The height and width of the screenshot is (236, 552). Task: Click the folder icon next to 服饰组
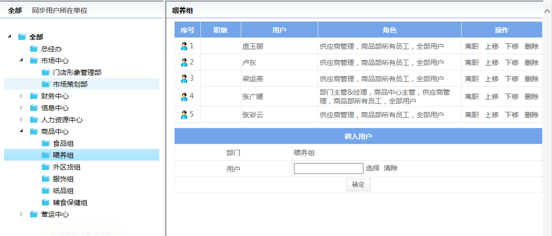click(46, 179)
